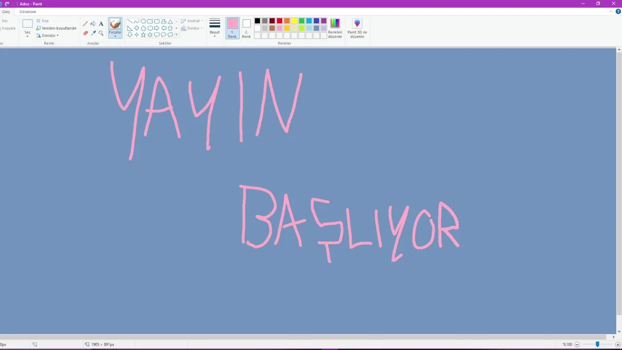This screenshot has height=350, width=622.
Task: Pick the green color swatch
Action: click(x=301, y=21)
